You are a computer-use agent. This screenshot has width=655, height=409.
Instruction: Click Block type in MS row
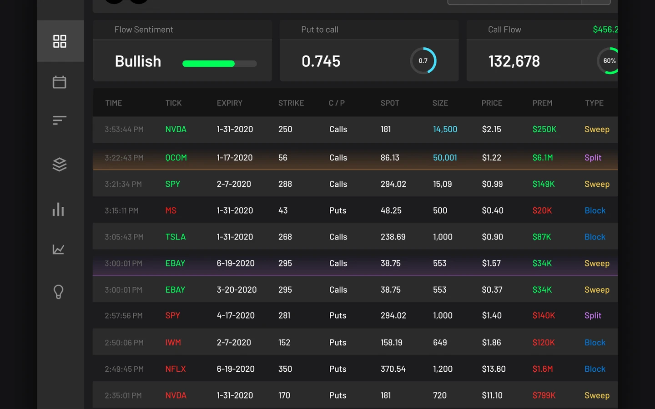[x=595, y=210]
